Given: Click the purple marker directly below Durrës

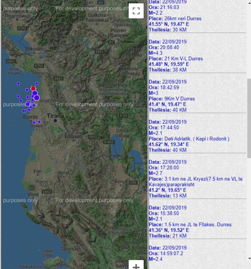Looking at the screenshot, I should click(x=34, y=122).
